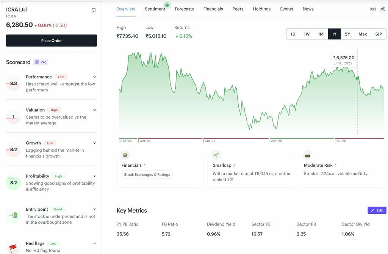Select the 1M chart range
The image size is (388, 254).
[321, 34]
